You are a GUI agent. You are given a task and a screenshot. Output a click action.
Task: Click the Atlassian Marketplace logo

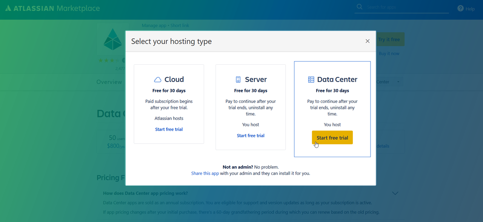[x=52, y=8]
